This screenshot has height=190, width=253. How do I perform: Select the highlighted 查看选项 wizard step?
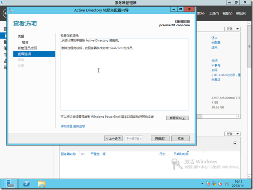34,54
